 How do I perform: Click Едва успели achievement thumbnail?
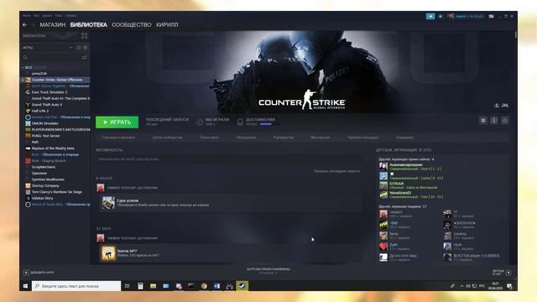coord(108,203)
